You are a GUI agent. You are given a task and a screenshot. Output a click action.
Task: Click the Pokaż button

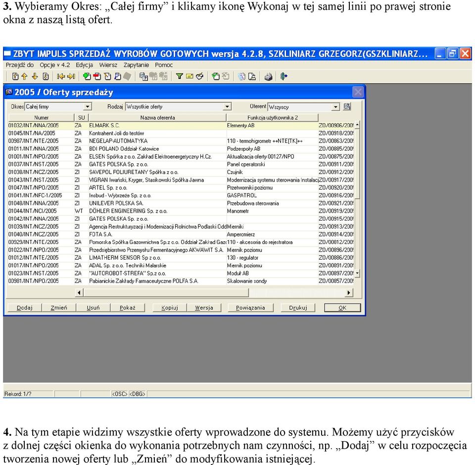[128, 308]
